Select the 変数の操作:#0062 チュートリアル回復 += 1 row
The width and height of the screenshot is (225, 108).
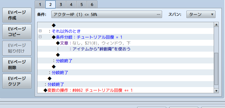pyautogui.click(x=126, y=90)
